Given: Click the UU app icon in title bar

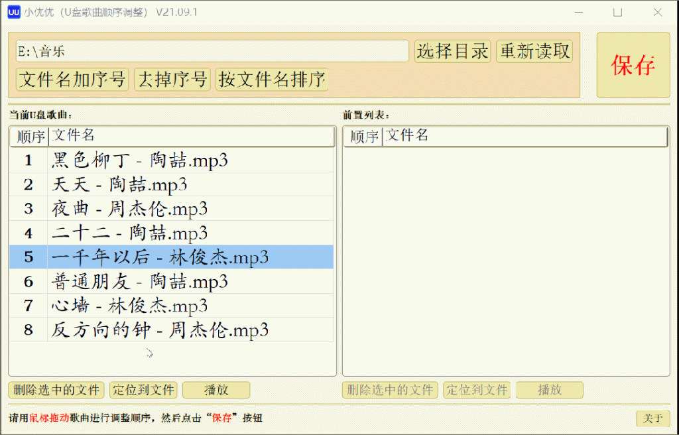Looking at the screenshot, I should 14,12.
